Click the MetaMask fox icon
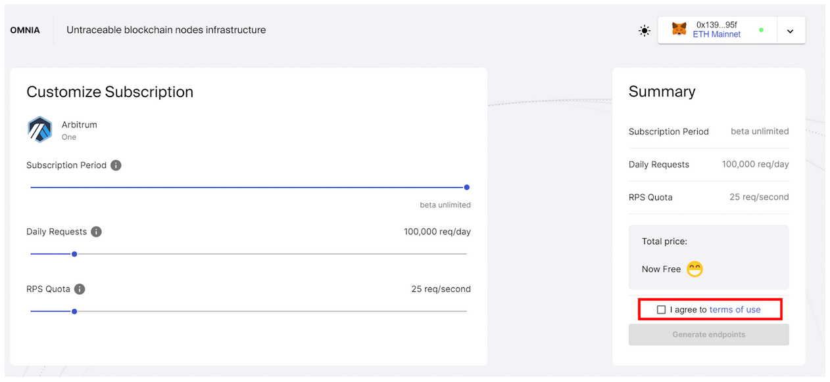This screenshot has width=830, height=382. pos(679,29)
